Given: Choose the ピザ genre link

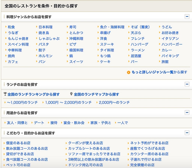Looking at the screenshot, I should coord(73,44).
